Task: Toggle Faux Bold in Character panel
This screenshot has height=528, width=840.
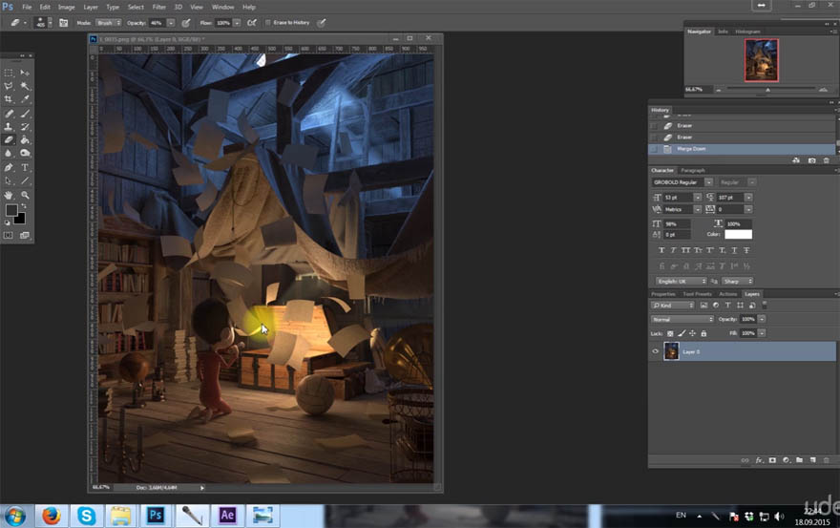Action: click(x=661, y=250)
